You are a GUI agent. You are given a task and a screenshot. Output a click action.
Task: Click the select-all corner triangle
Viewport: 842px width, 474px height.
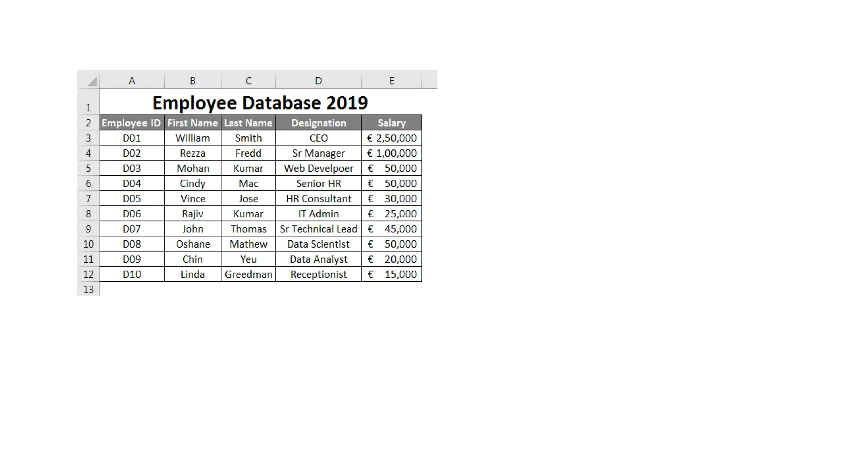pos(93,81)
